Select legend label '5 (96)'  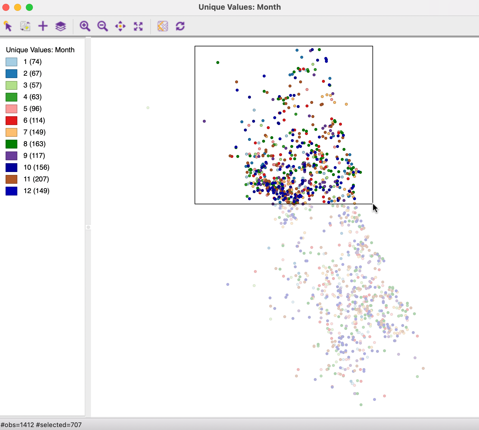coord(33,109)
